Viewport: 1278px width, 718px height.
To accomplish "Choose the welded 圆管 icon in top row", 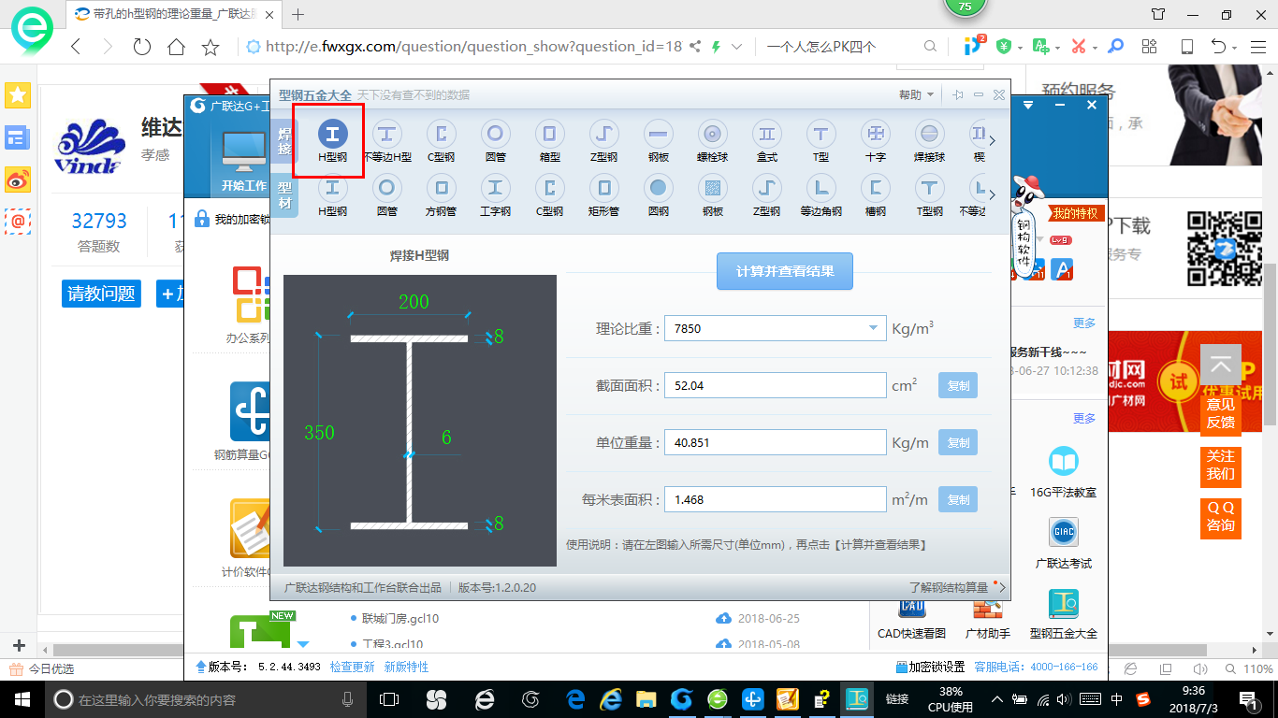I will tap(496, 141).
